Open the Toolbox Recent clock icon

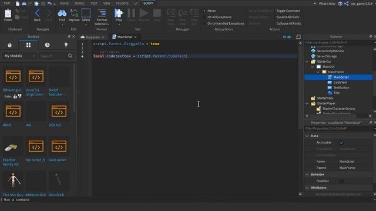click(47, 45)
